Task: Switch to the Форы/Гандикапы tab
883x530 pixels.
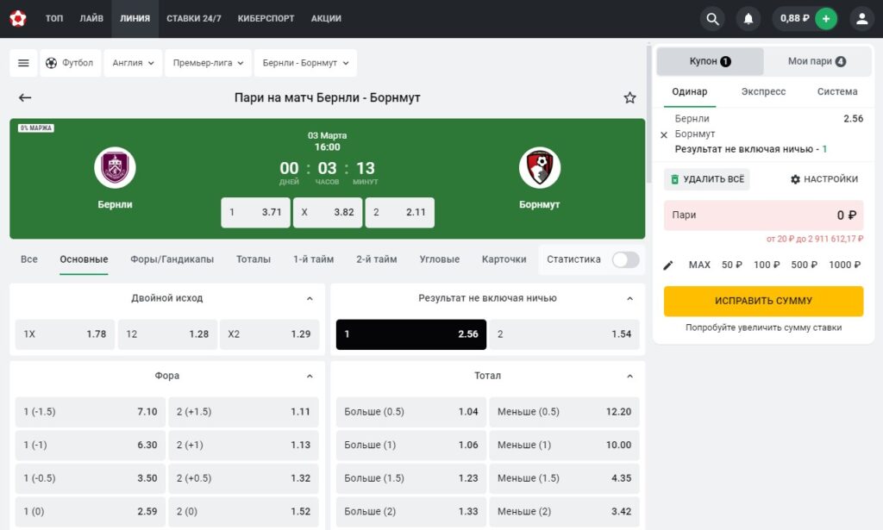Action: click(x=172, y=259)
